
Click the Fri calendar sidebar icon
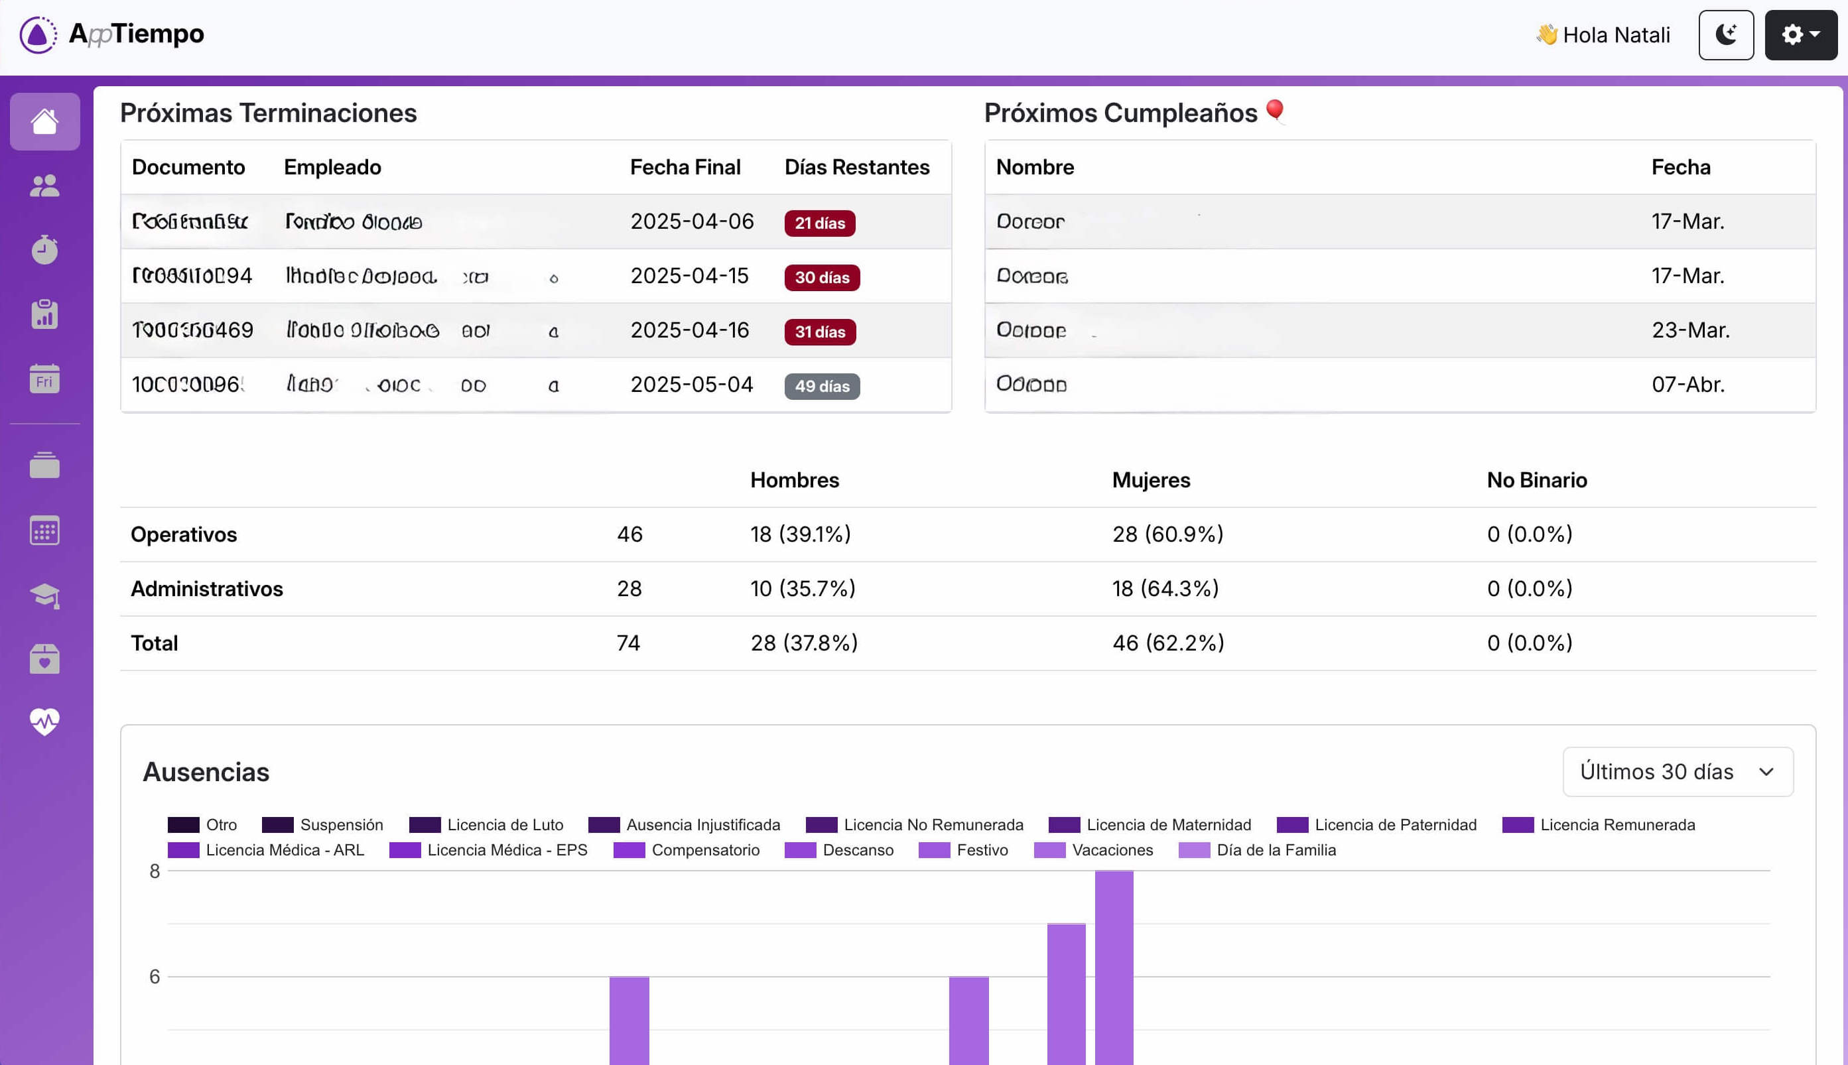(44, 379)
